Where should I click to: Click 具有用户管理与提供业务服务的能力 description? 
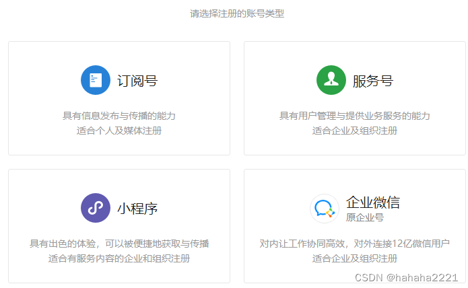[x=355, y=116]
